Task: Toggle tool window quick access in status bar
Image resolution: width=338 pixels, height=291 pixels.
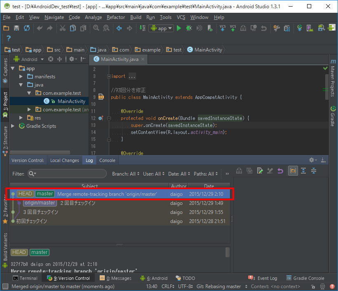Action: point(5,286)
